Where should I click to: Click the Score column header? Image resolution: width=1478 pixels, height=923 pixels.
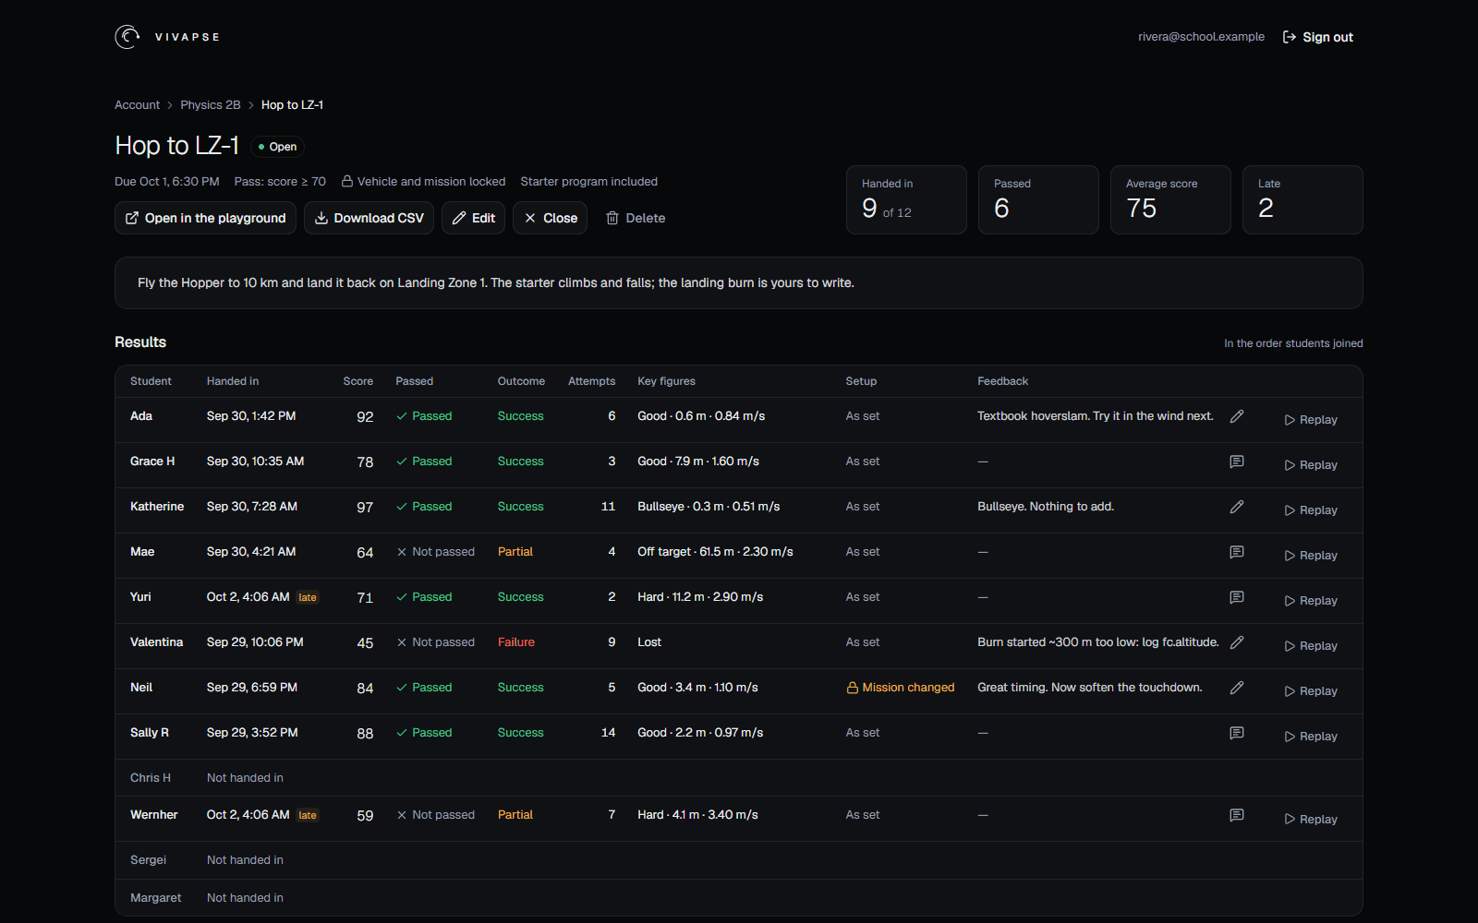tap(358, 381)
